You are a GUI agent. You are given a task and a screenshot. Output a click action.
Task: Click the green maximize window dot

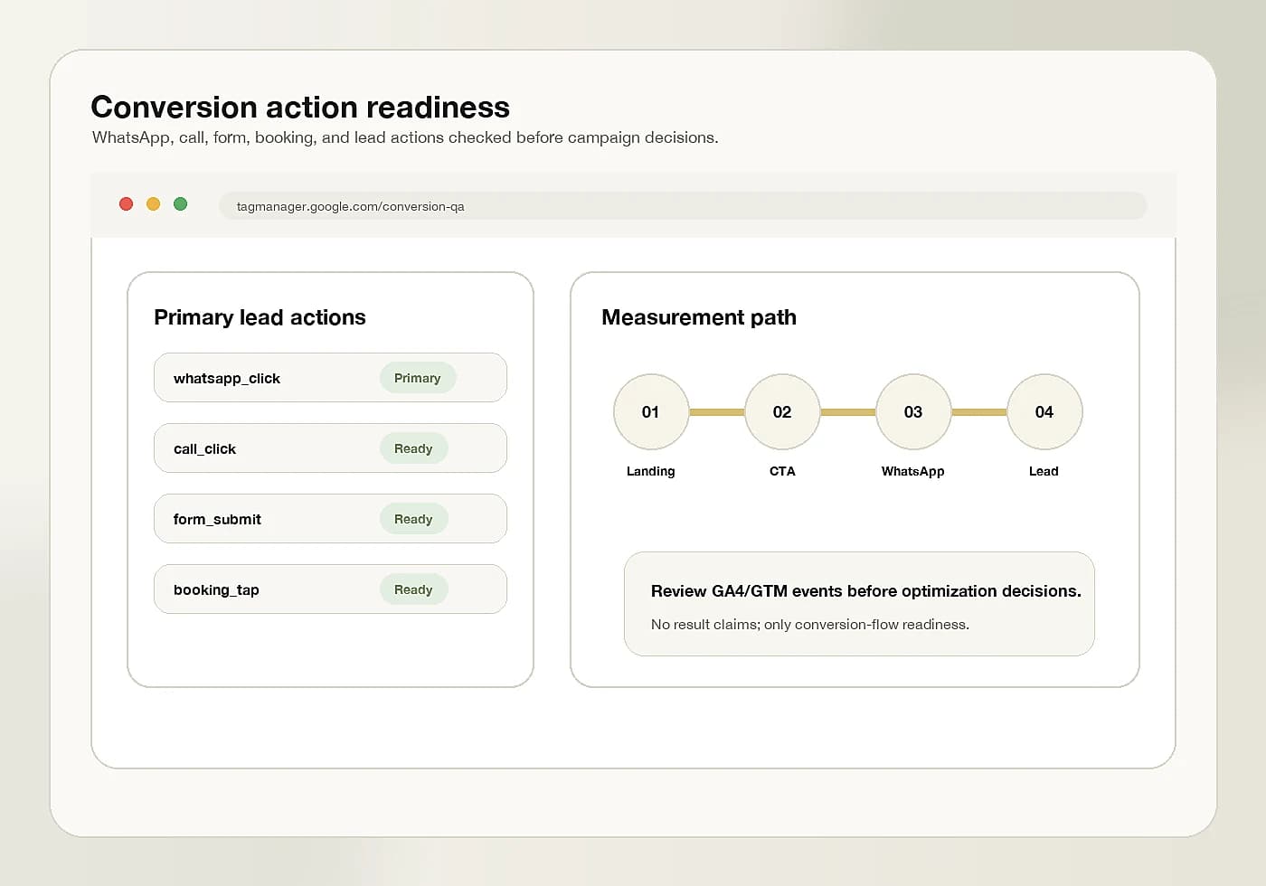tap(181, 204)
